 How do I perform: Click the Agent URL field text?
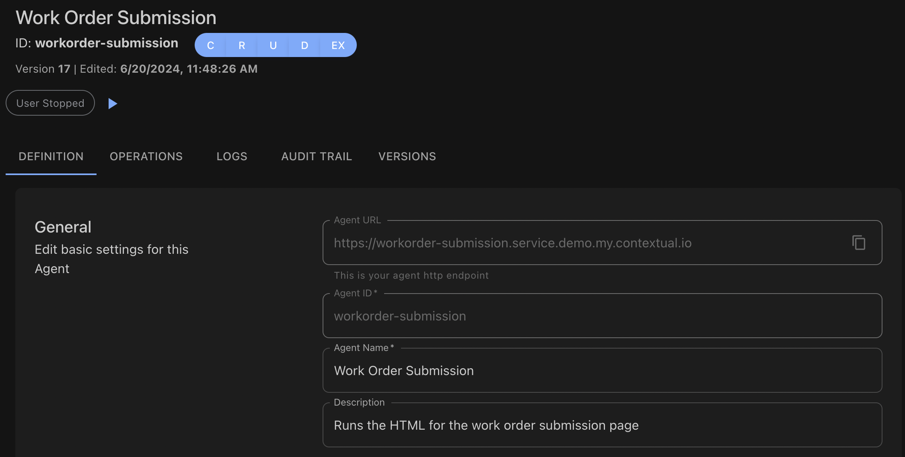coord(512,243)
